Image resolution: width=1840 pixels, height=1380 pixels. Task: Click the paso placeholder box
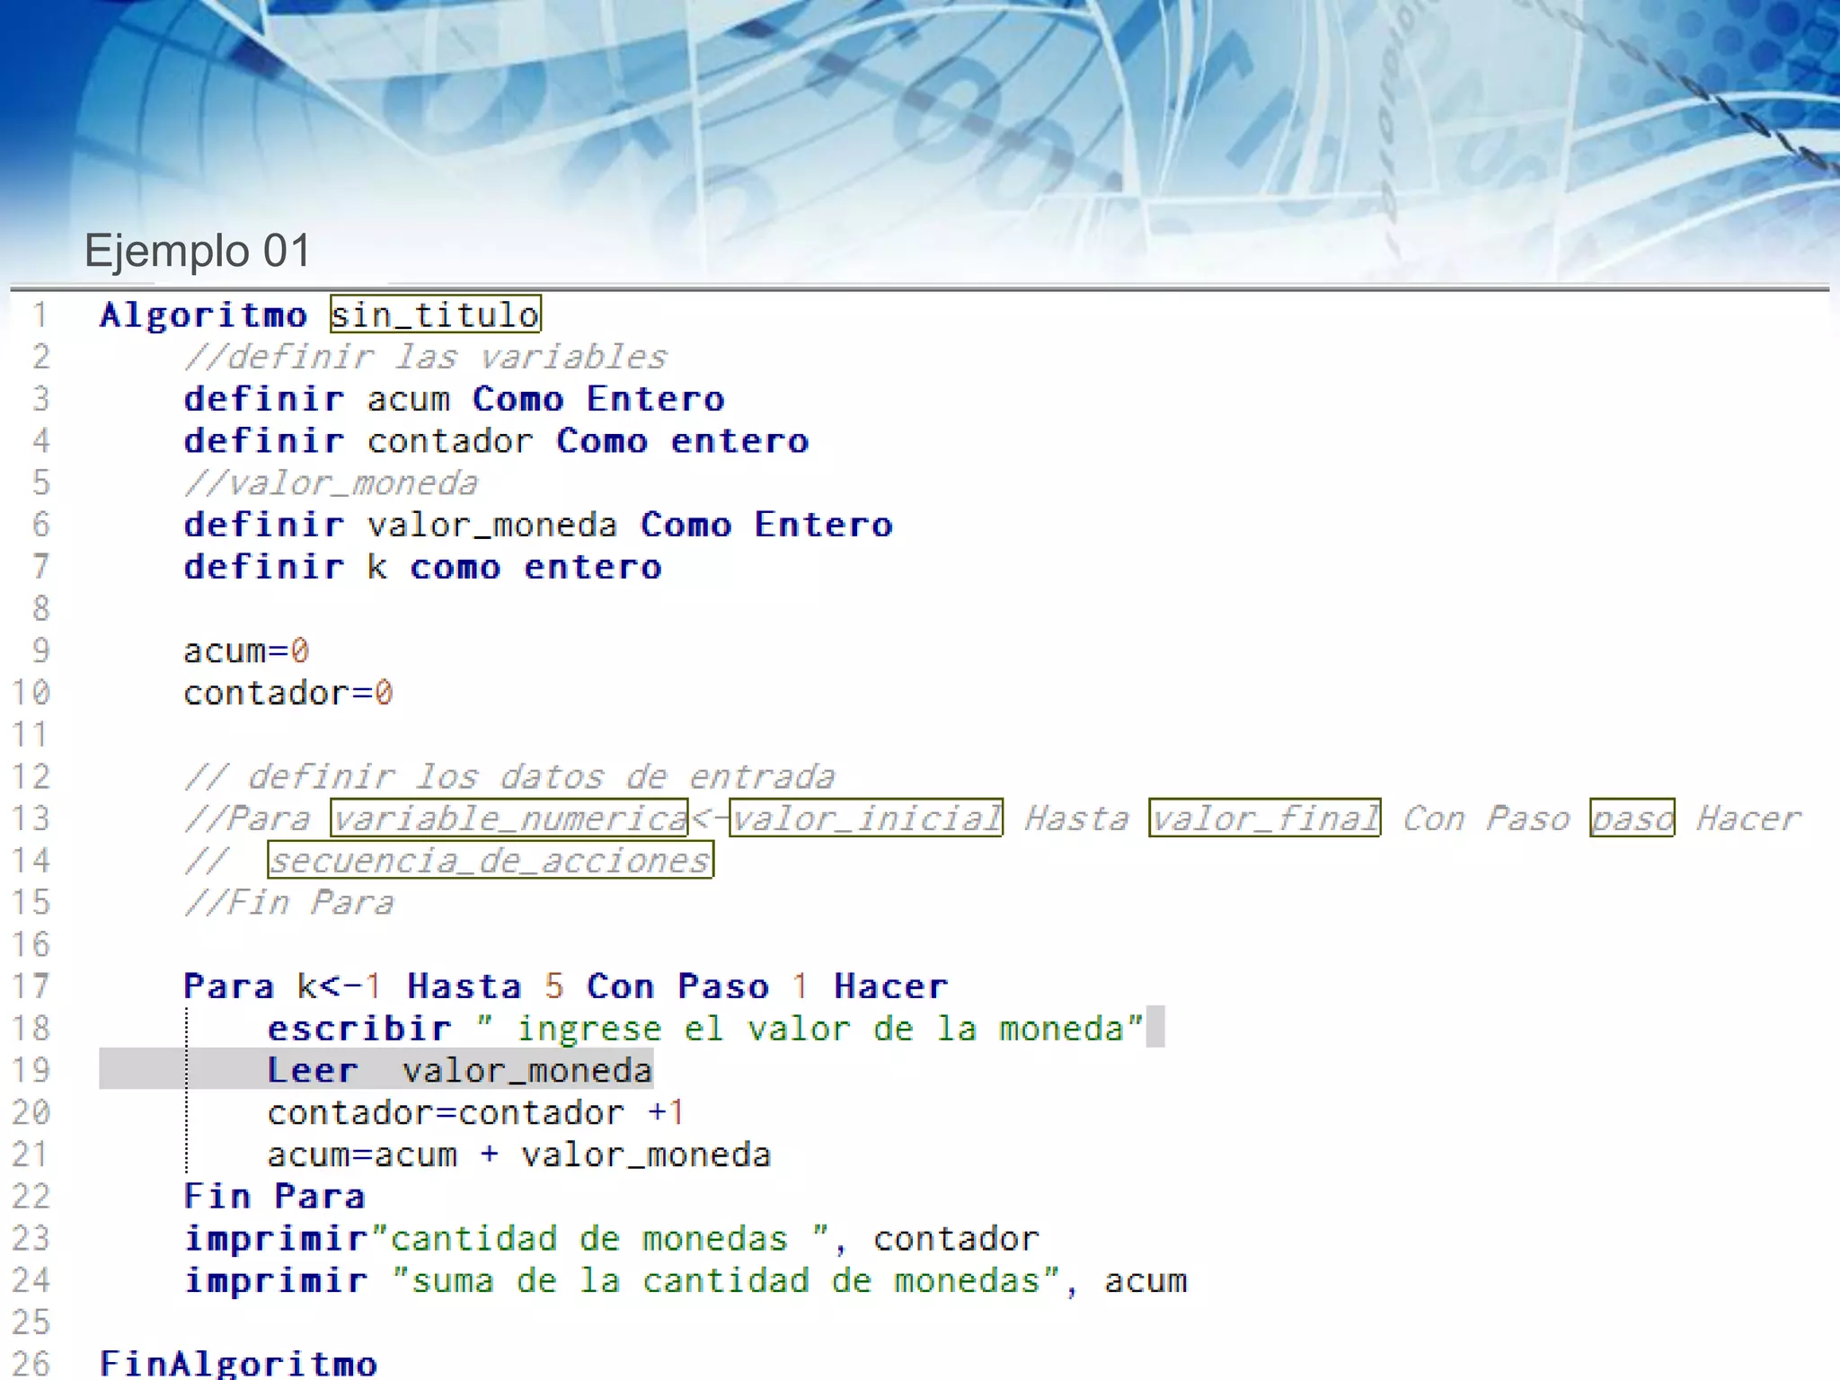tap(1632, 818)
